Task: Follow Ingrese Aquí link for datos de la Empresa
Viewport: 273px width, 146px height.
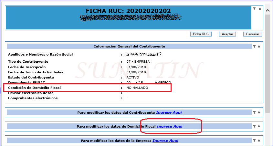Action: (165, 141)
